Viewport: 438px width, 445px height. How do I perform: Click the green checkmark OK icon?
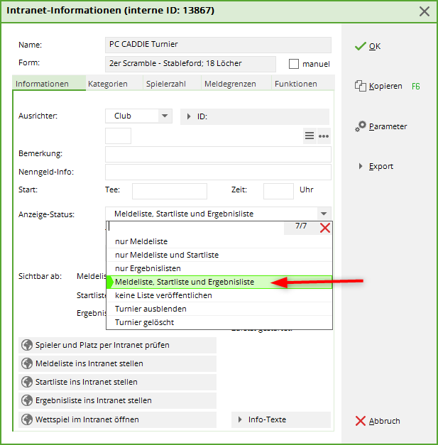[360, 46]
